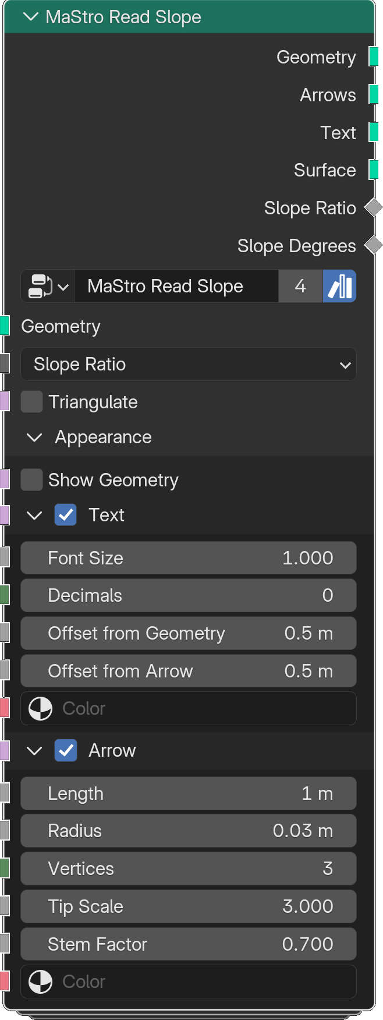Click the Text output socket
383x1020 pixels.
(374, 132)
